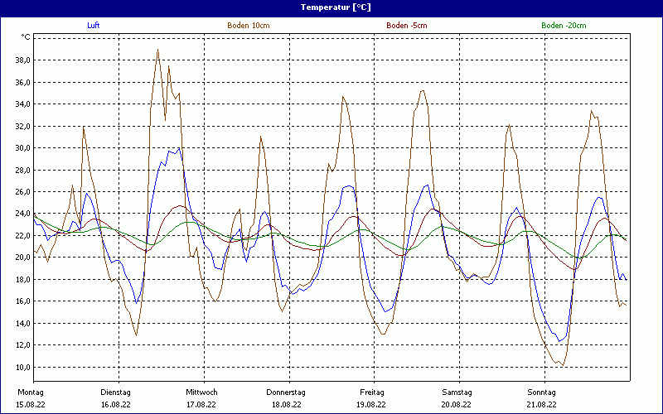
Task: Select the Dienstag day label
Action: coord(115,392)
